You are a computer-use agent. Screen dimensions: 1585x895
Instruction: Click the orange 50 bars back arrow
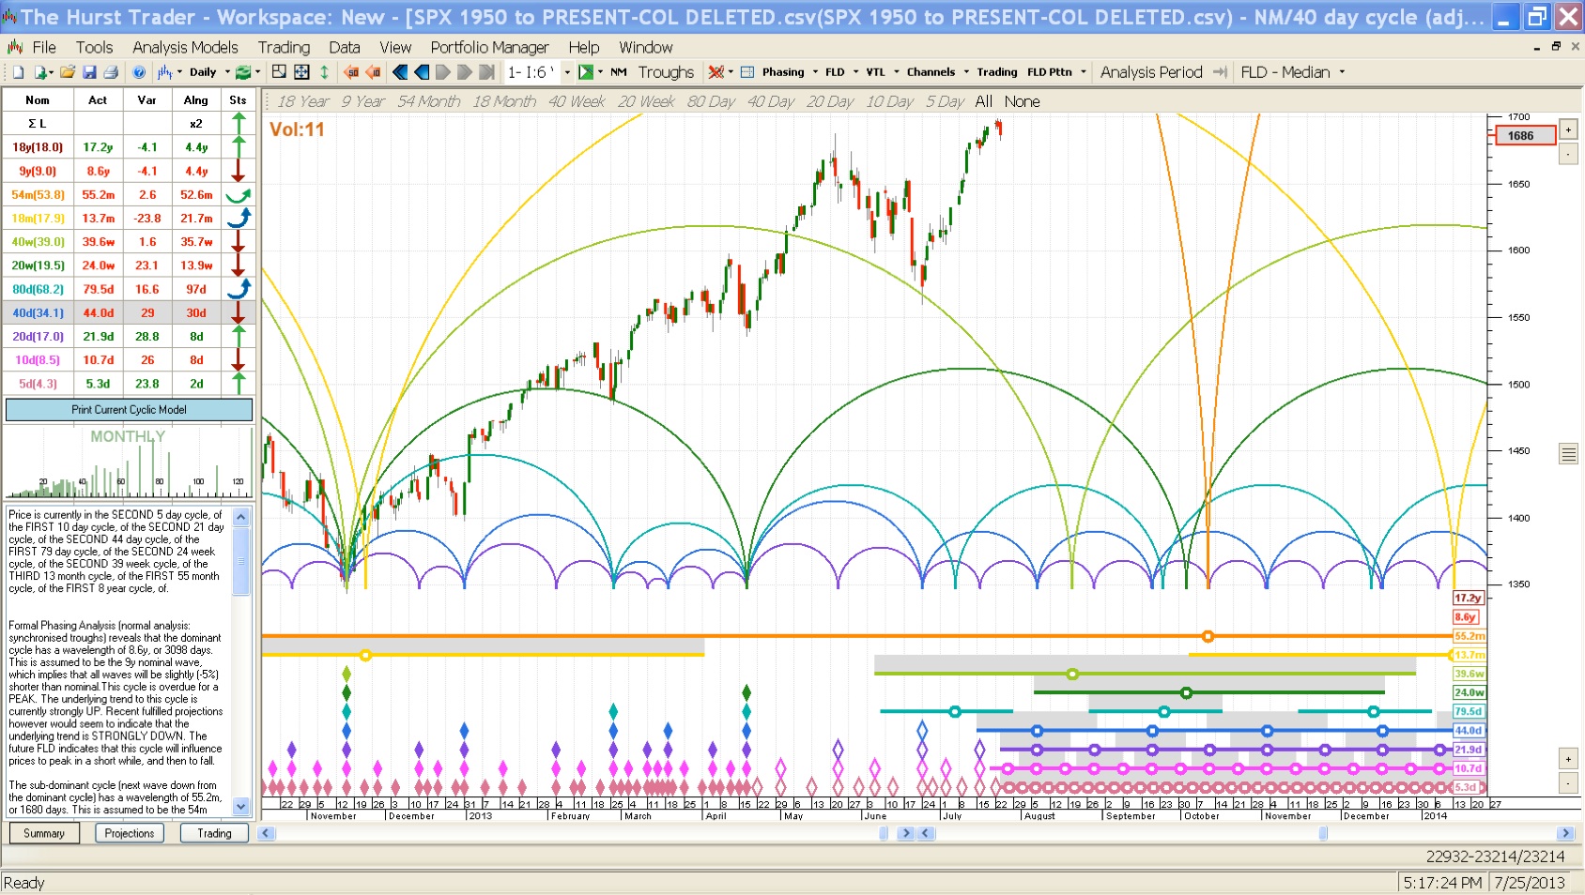click(351, 72)
